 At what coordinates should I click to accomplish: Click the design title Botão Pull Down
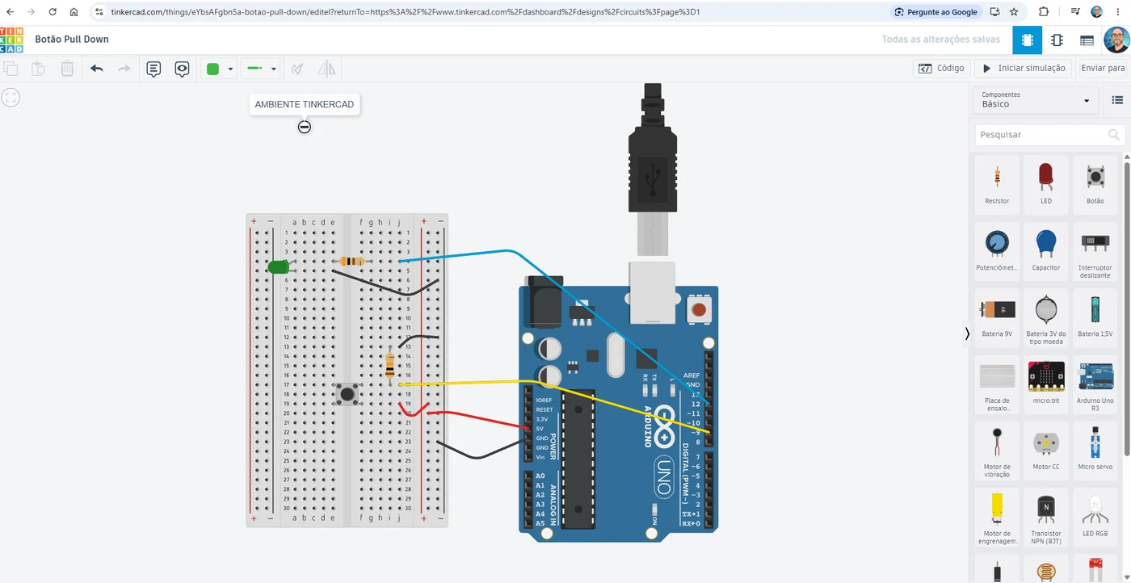coord(72,39)
